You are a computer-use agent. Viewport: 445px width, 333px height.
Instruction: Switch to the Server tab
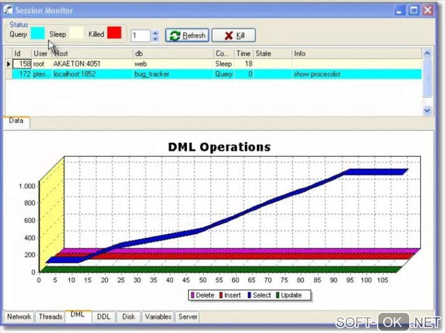(188, 316)
